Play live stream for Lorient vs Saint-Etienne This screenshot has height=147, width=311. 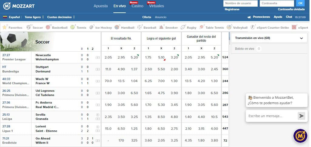98,127
